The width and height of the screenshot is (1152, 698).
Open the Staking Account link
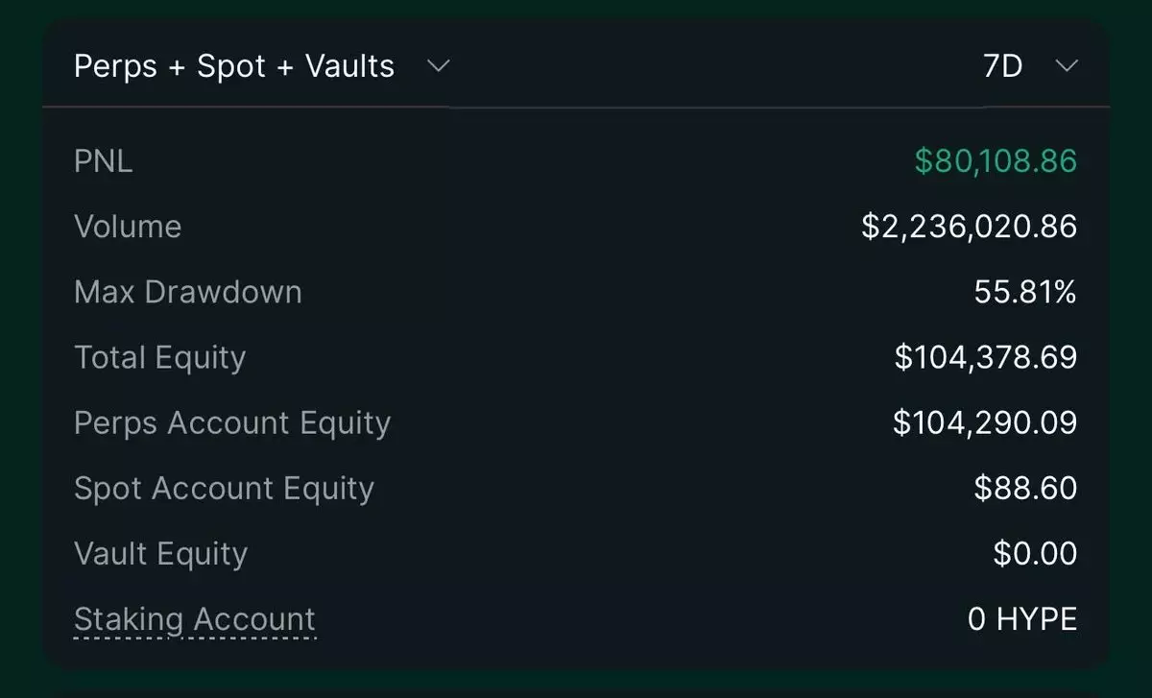tap(194, 619)
